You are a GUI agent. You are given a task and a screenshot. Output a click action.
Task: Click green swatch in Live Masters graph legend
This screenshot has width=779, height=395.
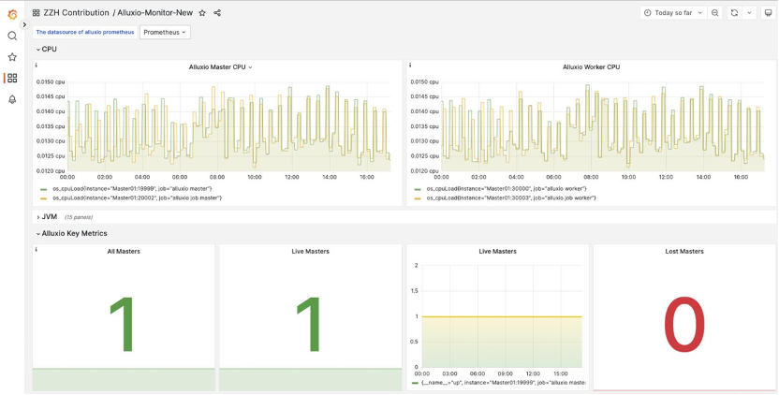coord(416,383)
